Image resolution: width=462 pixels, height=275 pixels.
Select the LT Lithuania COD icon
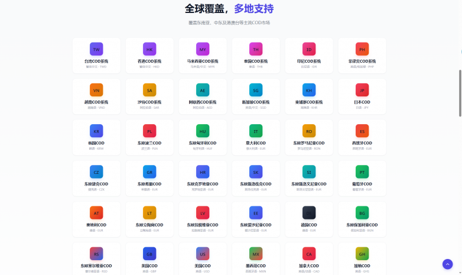(x=149, y=213)
